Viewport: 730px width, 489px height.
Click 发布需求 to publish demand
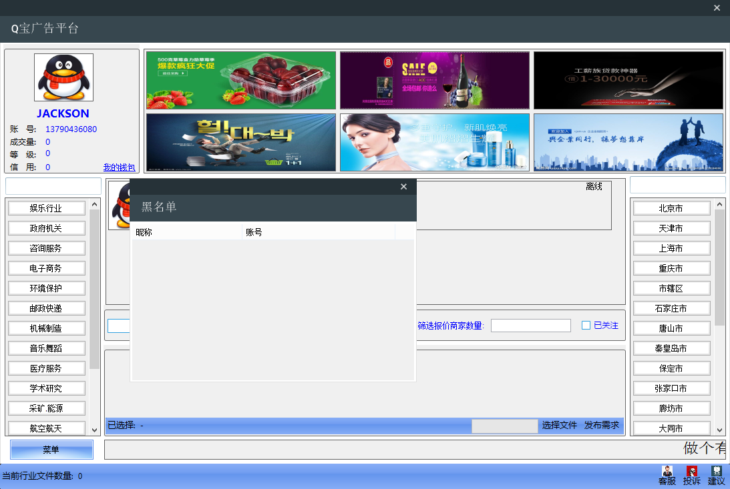pos(601,425)
